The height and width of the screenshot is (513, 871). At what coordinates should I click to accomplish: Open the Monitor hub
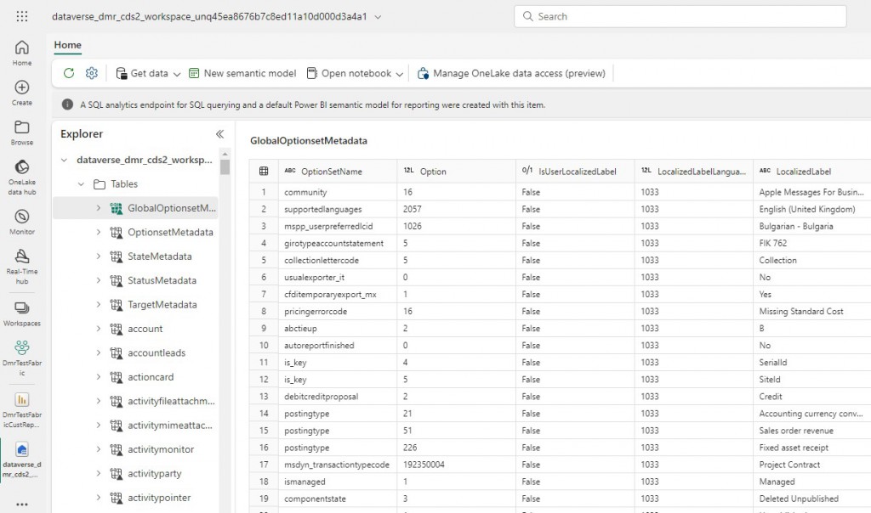(x=21, y=223)
